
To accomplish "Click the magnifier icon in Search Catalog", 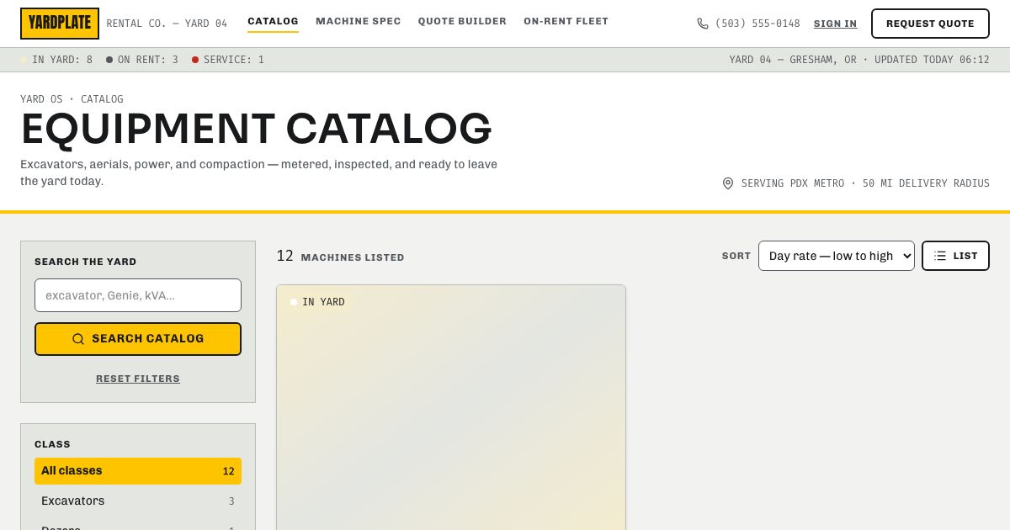I will 78,339.
